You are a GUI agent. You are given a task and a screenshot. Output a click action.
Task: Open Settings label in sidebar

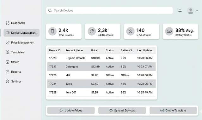16,82
